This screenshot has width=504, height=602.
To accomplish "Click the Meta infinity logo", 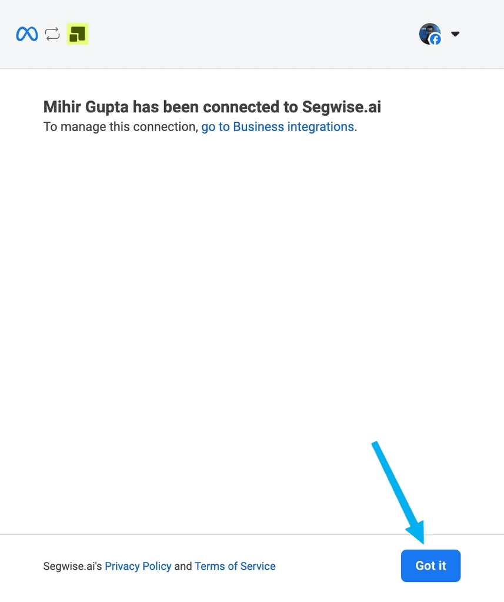I will tap(27, 34).
